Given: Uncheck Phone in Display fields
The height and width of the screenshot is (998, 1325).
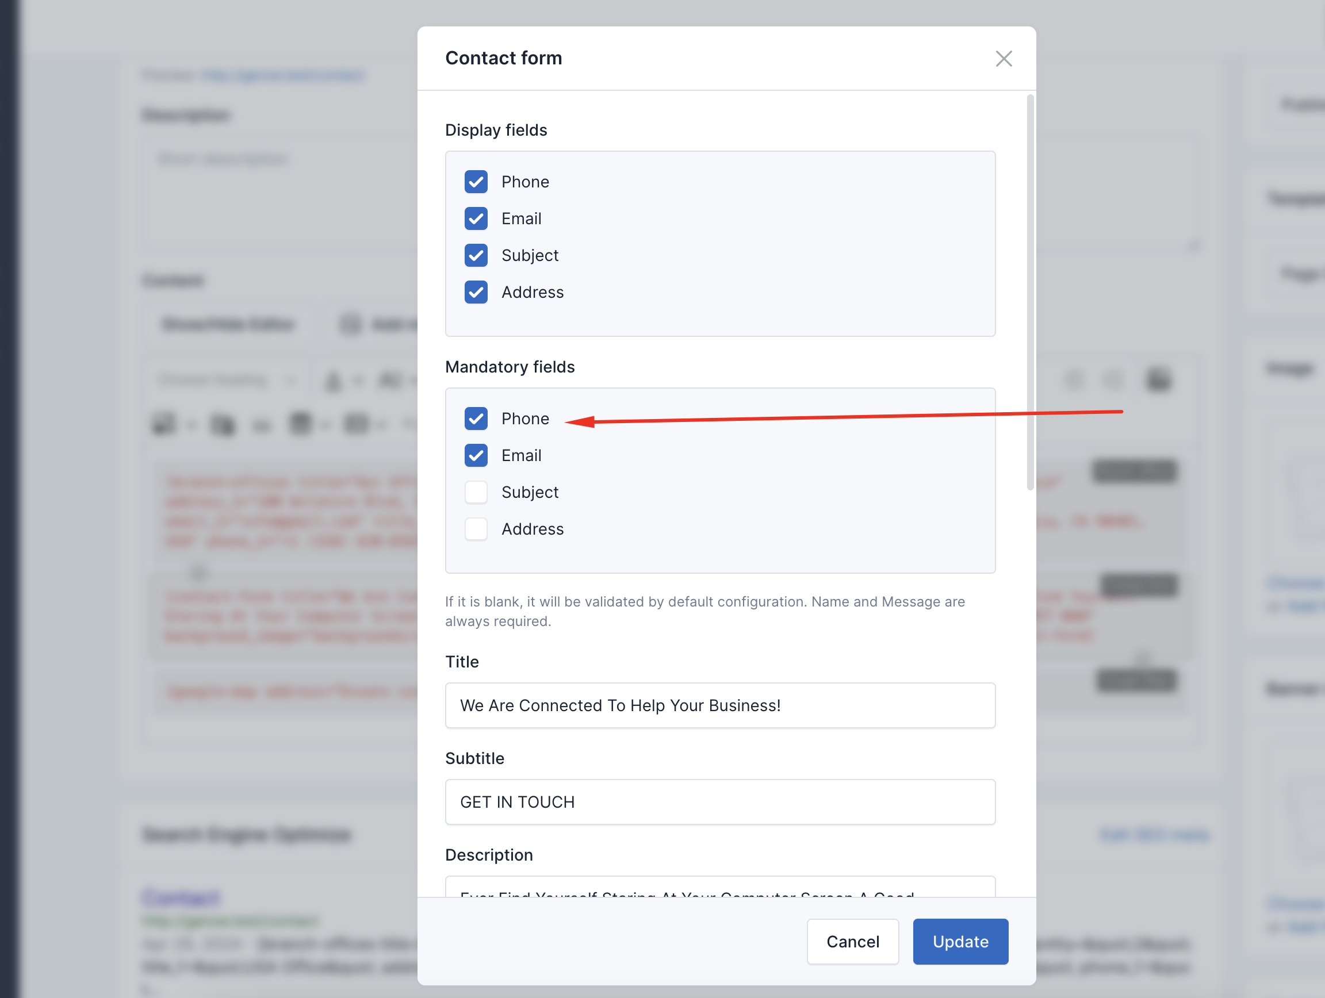Looking at the screenshot, I should tap(476, 182).
